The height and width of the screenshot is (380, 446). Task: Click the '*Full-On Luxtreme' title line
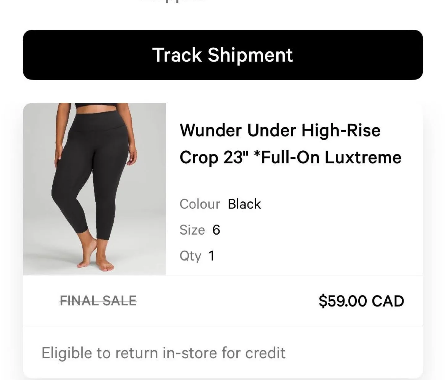point(331,157)
